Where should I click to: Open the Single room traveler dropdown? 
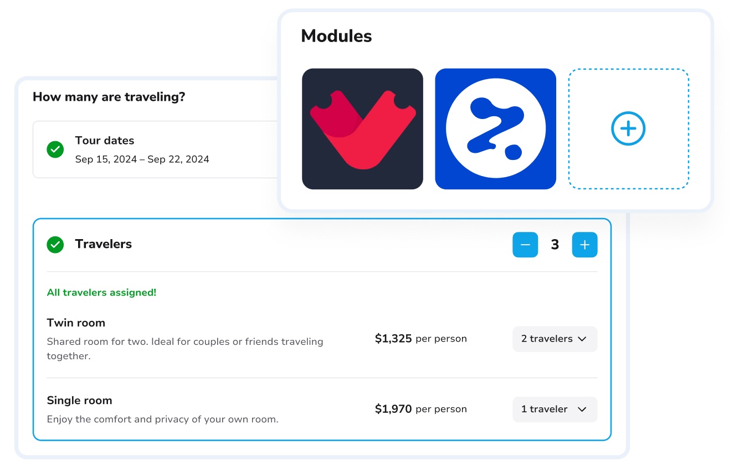pyautogui.click(x=555, y=410)
